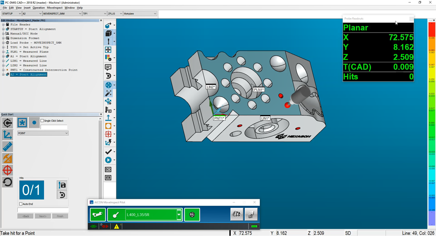Click the red section of the deviation color scale
This screenshot has width=436, height=236.
431,29
